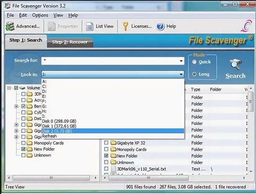Sort by the Folder column header
This screenshot has height=194, width=256.
(x=216, y=90)
